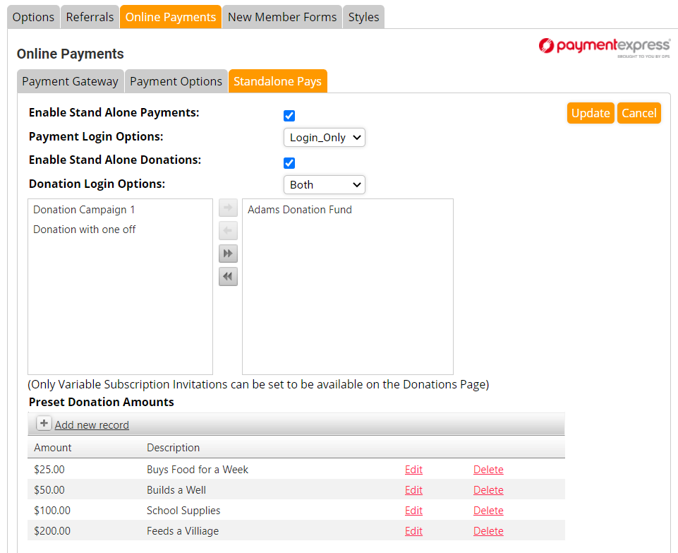The width and height of the screenshot is (678, 553).
Task: Click the move all right double-arrow icon
Action: pos(228,254)
